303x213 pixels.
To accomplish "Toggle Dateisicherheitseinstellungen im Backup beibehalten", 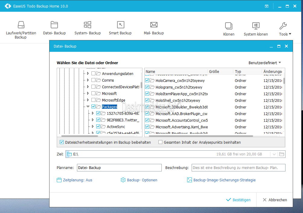I will 62,142.
